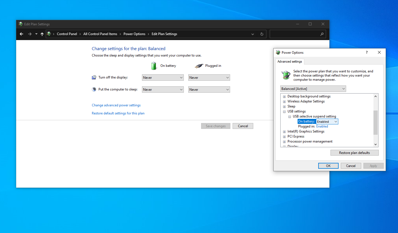Click the Refresh icon in address bar
The width and height of the screenshot is (398, 233).
click(x=262, y=34)
